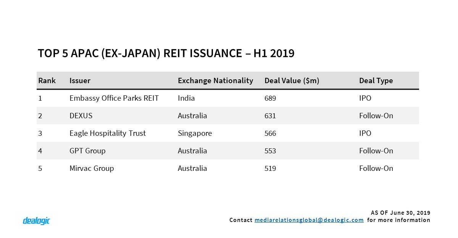
Task: Click the Rank column header
Action: (47, 81)
